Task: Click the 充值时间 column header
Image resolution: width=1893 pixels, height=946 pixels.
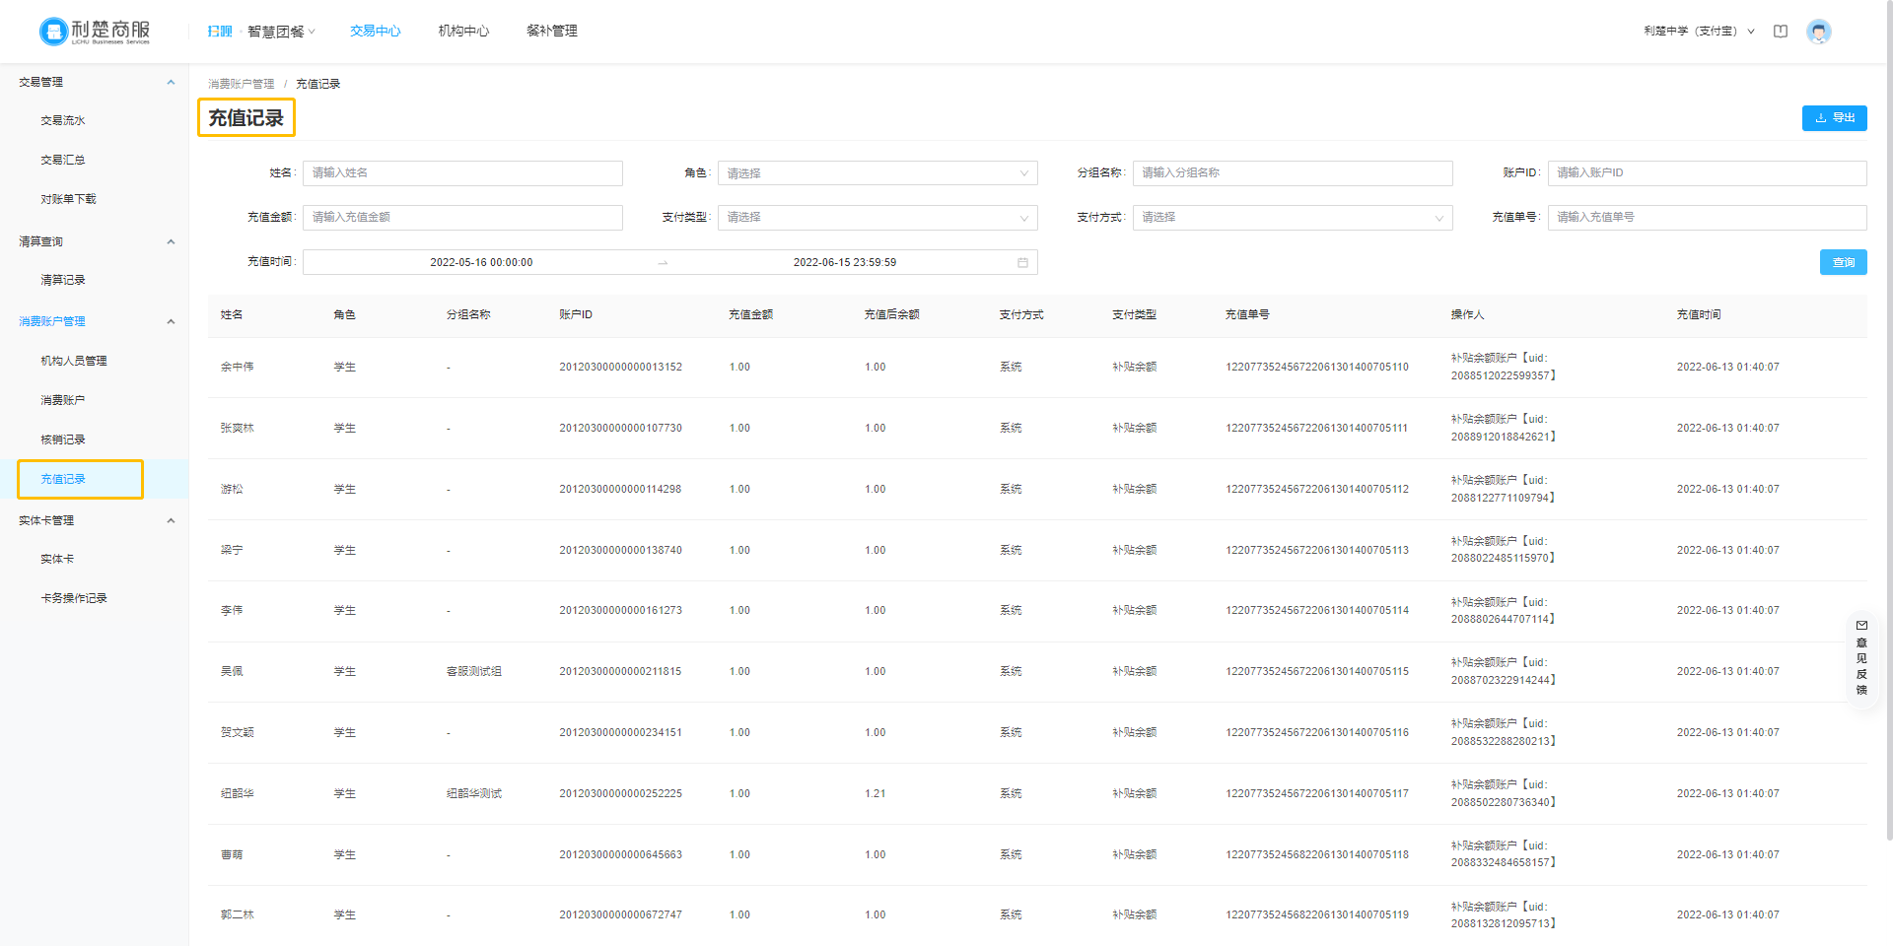Action: [1699, 314]
